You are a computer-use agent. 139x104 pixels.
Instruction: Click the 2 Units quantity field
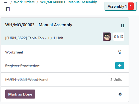coord(116,79)
